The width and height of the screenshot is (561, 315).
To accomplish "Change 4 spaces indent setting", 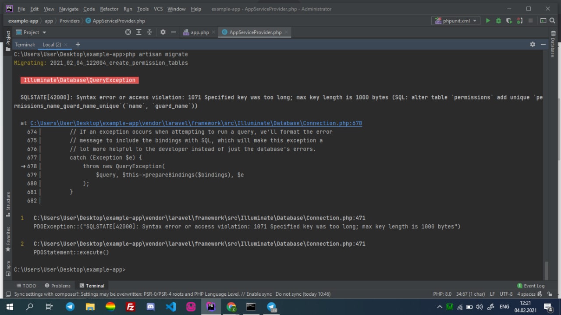I will click(x=526, y=294).
